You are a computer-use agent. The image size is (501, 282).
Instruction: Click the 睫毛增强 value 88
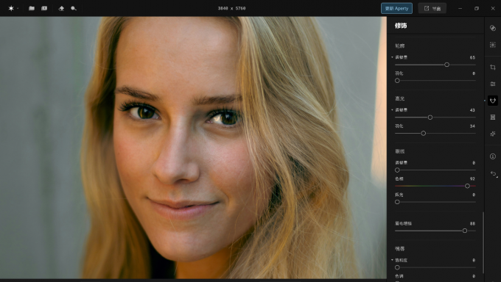click(x=472, y=223)
